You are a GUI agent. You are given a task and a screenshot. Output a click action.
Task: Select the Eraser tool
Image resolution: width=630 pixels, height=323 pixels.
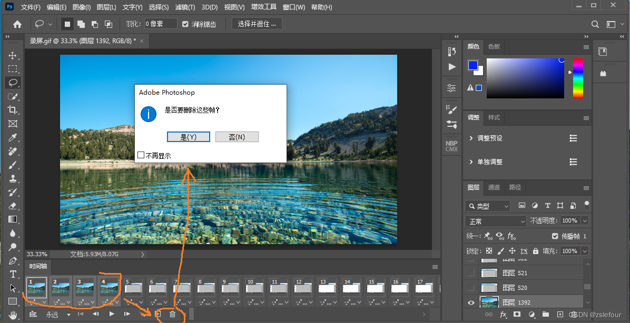[13, 206]
